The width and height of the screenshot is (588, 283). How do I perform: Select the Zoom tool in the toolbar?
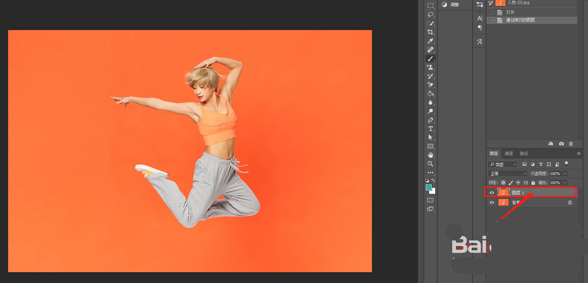(x=430, y=164)
